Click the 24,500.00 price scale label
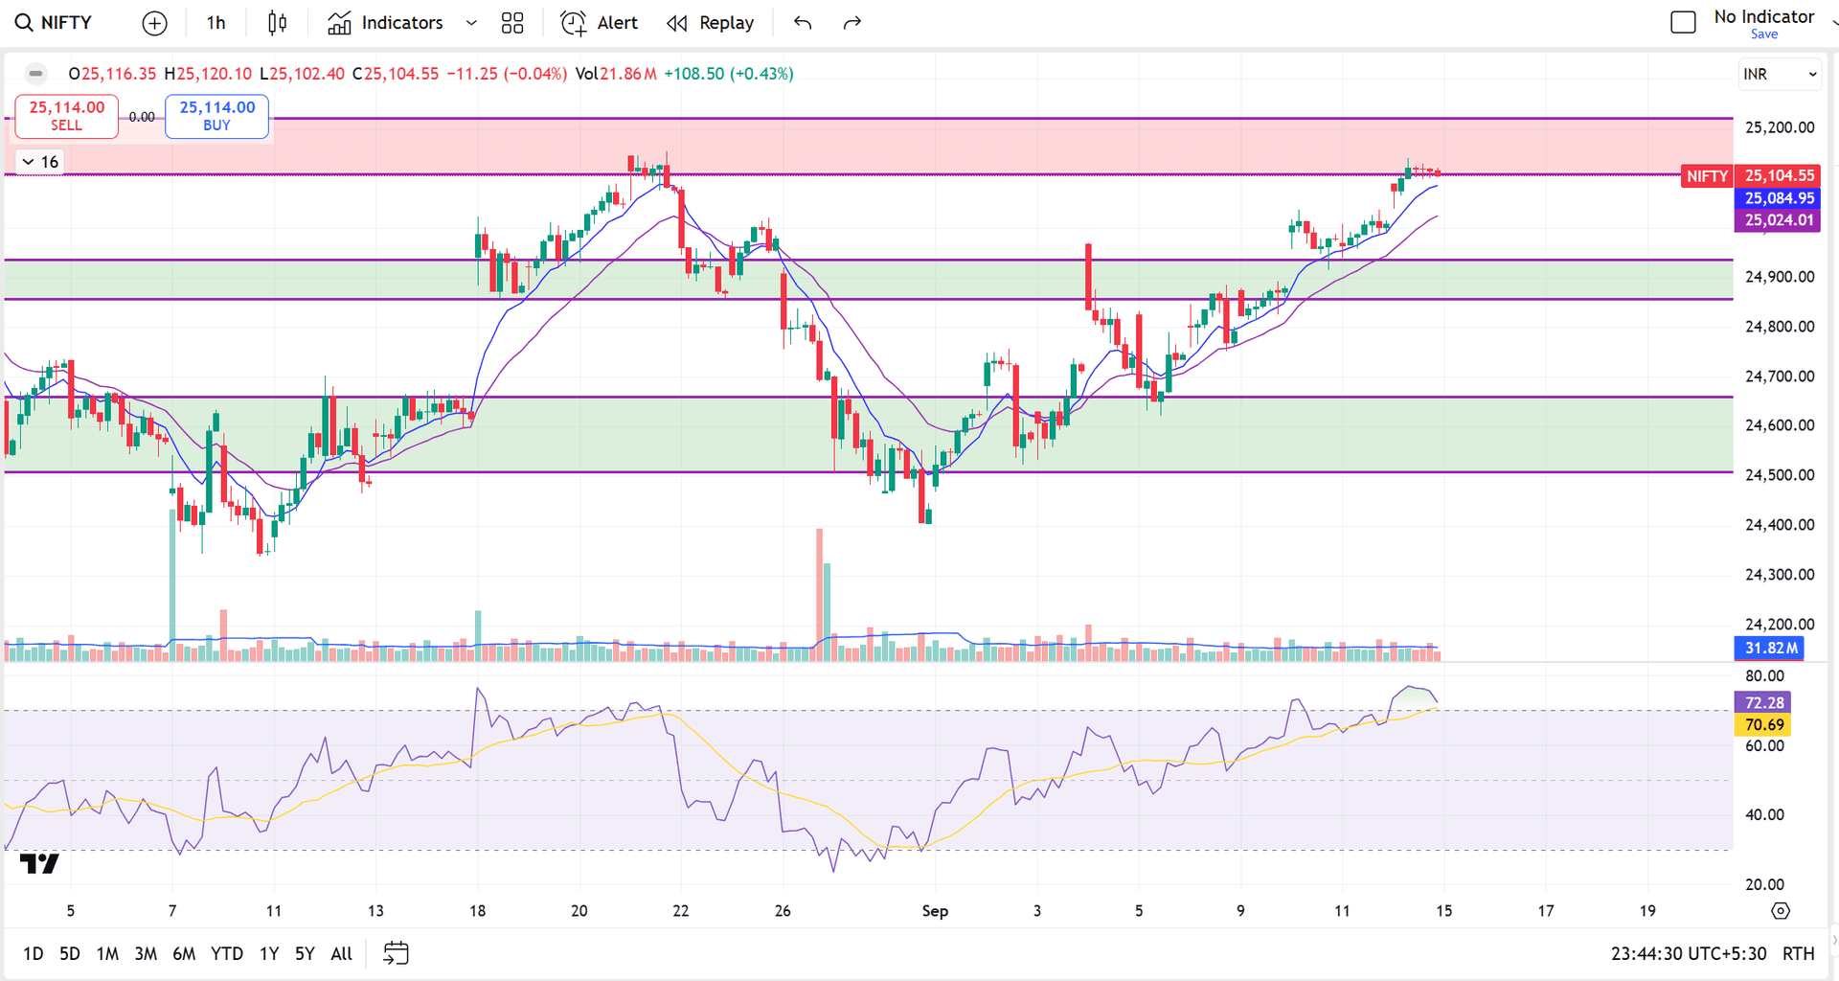Screen dimensions: 1839x981 pos(1779,475)
